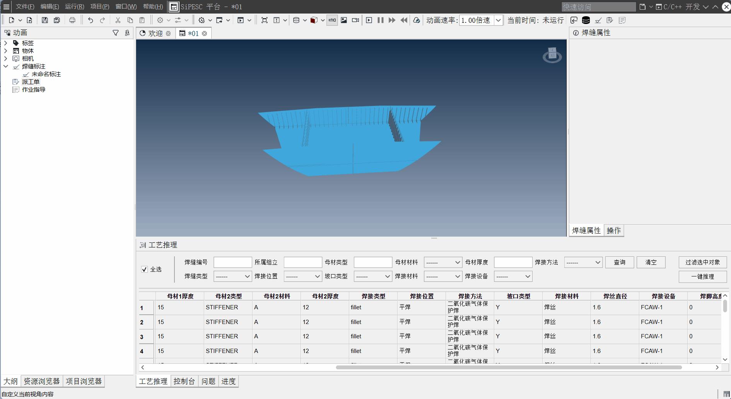731x399 pixels.
Task: Switch to the 控制台 tab
Action: pyautogui.click(x=184, y=381)
